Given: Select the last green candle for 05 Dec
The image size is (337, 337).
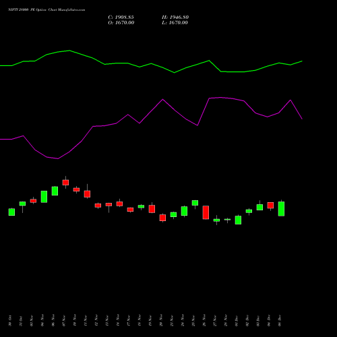Looking at the screenshot, I should point(281,209).
